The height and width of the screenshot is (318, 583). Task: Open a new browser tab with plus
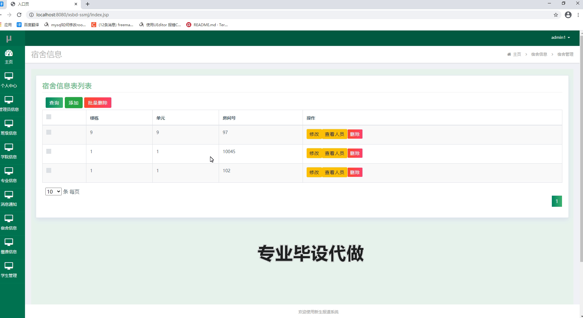click(x=88, y=4)
